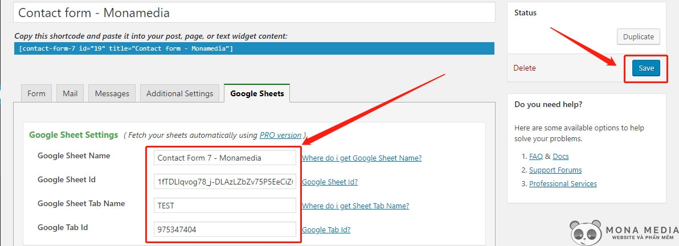Select the contact-form-7 shortcode text

tap(126, 48)
